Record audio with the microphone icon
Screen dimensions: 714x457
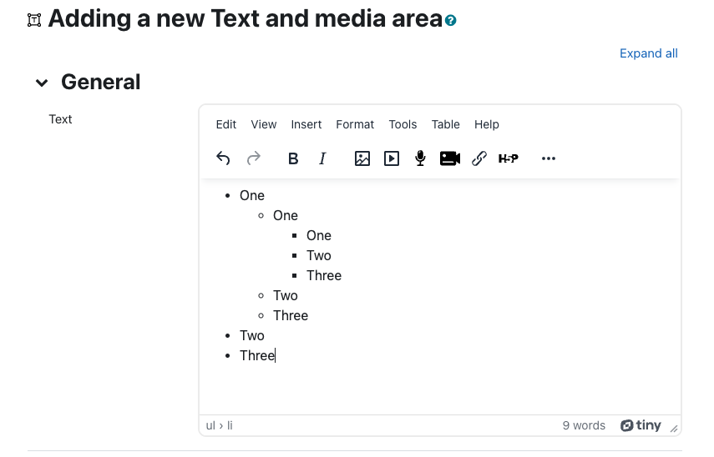(420, 158)
